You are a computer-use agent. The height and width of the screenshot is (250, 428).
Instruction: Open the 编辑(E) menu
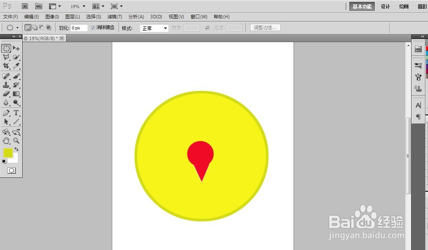pos(31,16)
